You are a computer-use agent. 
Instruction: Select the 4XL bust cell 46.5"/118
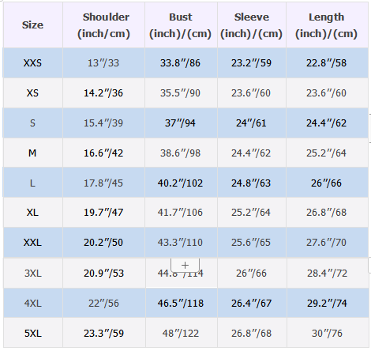coord(181,303)
